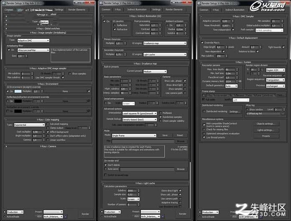Enable Antialiasing filter On checkbox
The width and height of the screenshot is (291, 221).
(x=9, y=50)
